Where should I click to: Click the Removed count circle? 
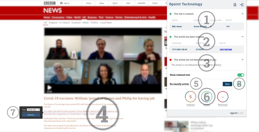(223, 97)
